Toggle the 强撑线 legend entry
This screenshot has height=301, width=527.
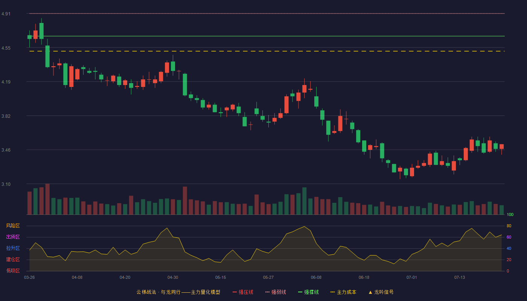(x=308, y=292)
